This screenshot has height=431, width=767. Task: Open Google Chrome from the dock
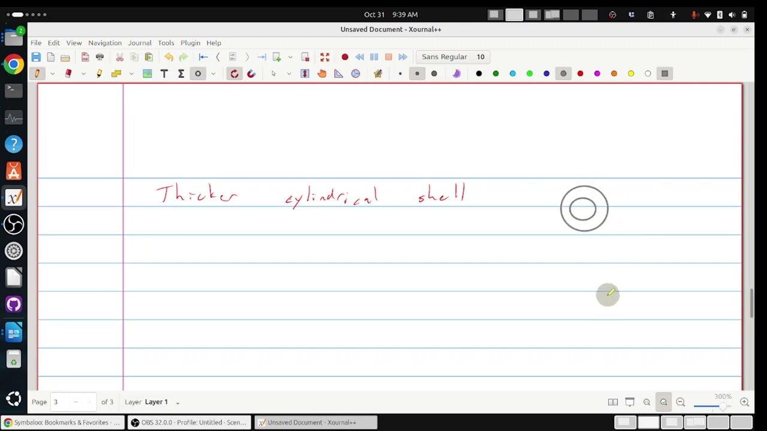[x=13, y=64]
